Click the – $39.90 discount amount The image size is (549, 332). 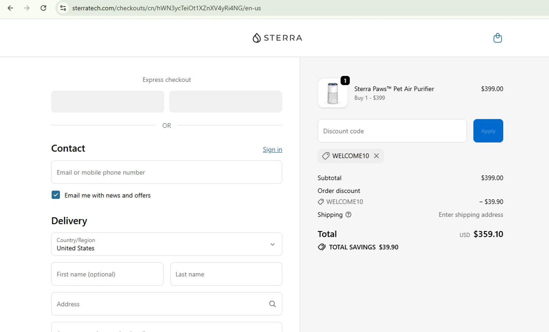click(491, 202)
